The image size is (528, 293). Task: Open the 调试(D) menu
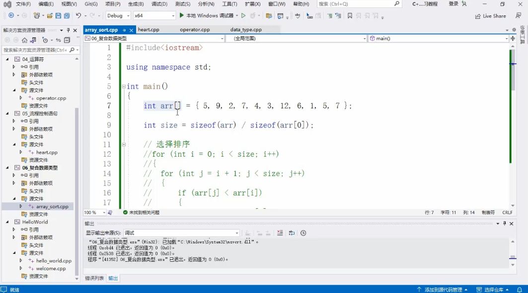pyautogui.click(x=159, y=3)
